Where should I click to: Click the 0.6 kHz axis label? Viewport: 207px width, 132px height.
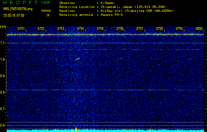pos(3,125)
